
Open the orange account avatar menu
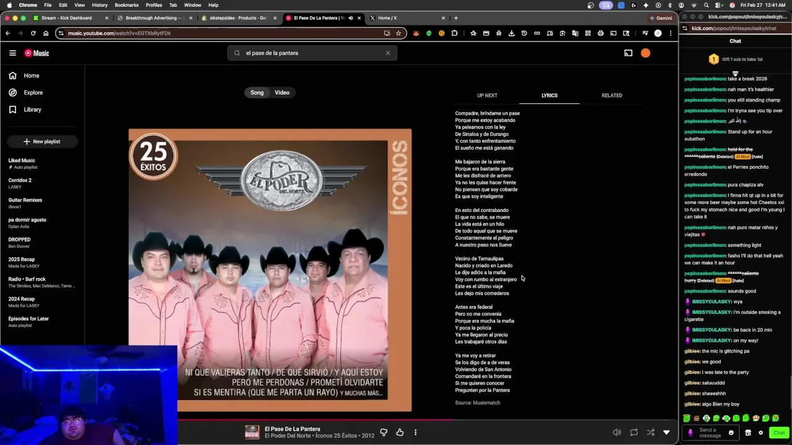[x=645, y=53]
